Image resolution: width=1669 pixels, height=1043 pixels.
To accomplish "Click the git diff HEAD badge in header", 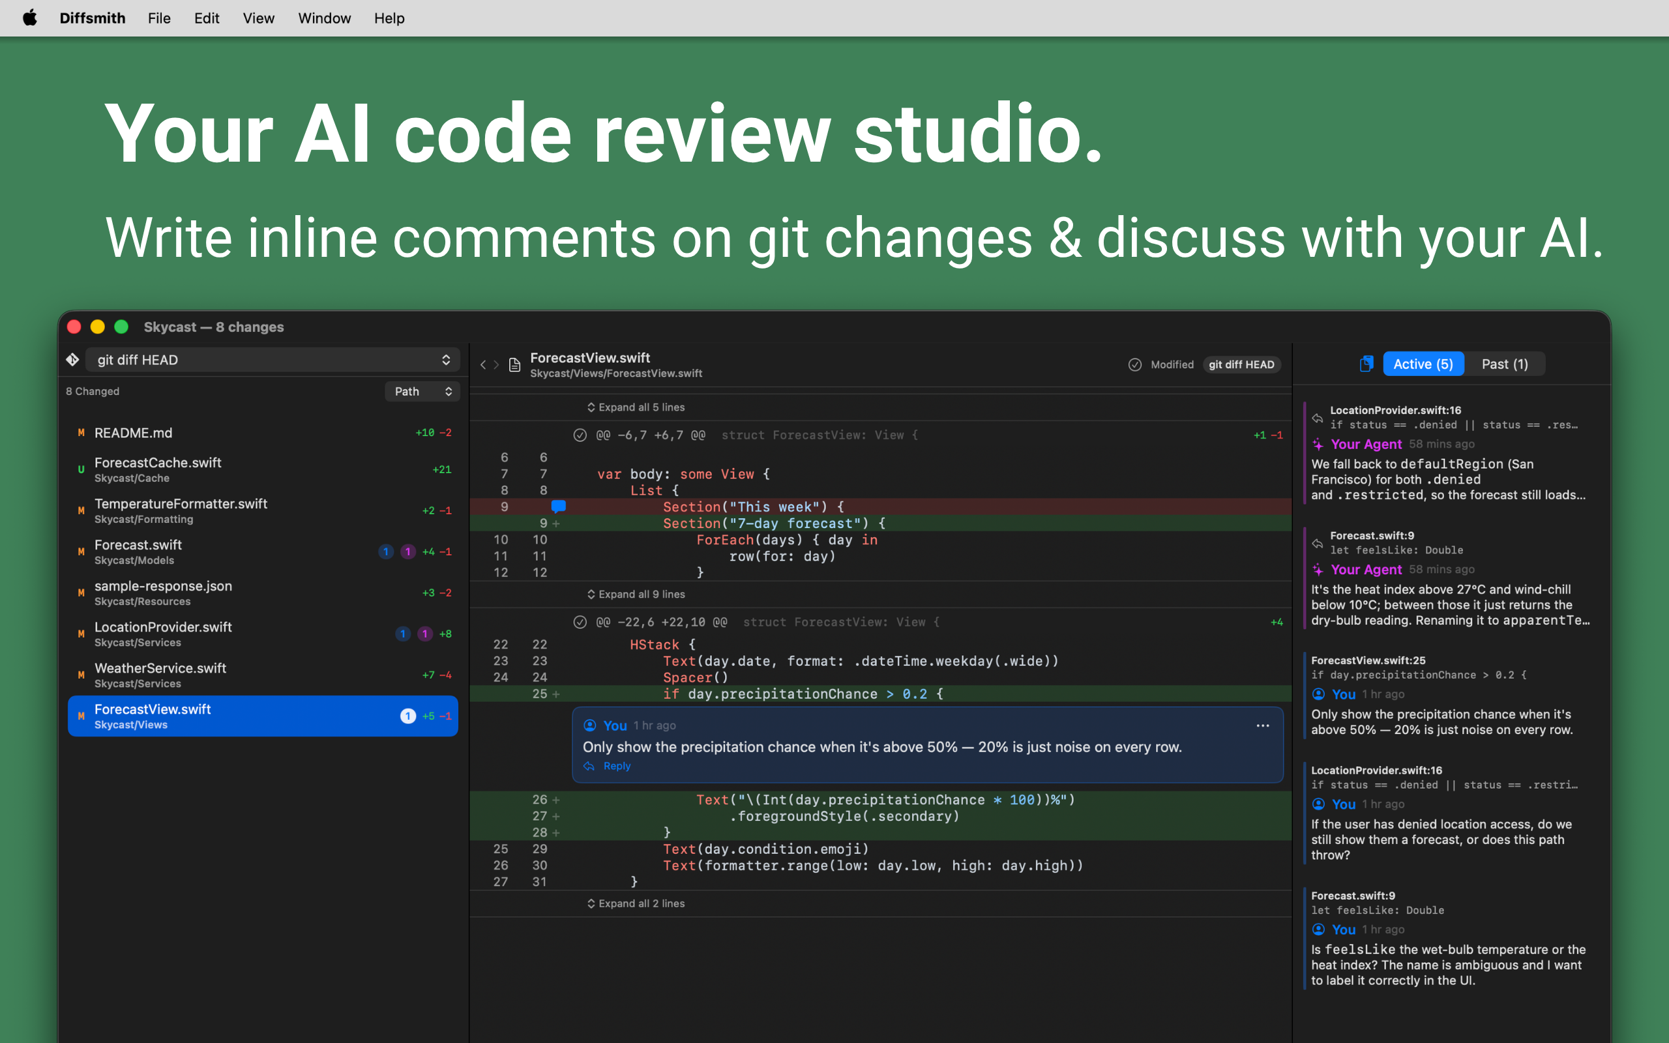I will click(x=1241, y=364).
